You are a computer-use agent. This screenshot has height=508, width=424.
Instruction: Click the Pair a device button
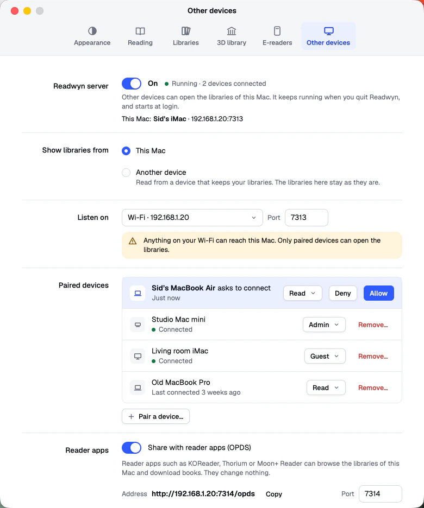tap(155, 416)
